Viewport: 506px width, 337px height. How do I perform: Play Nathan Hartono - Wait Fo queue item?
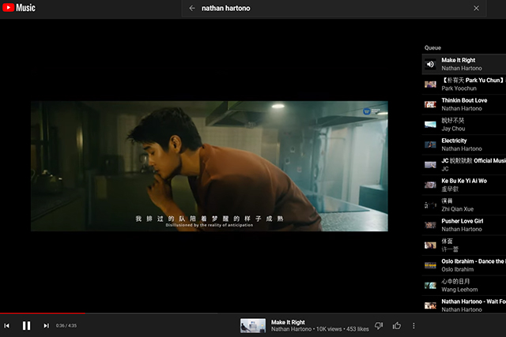tap(464, 305)
